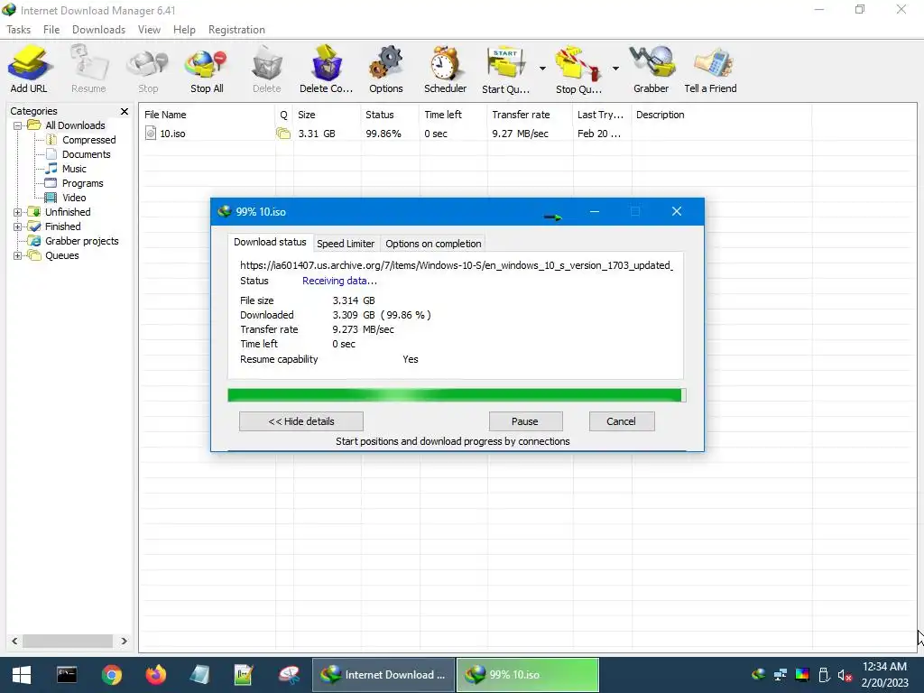Open Google Chrome from the taskbar
The width and height of the screenshot is (924, 693).
tap(111, 675)
